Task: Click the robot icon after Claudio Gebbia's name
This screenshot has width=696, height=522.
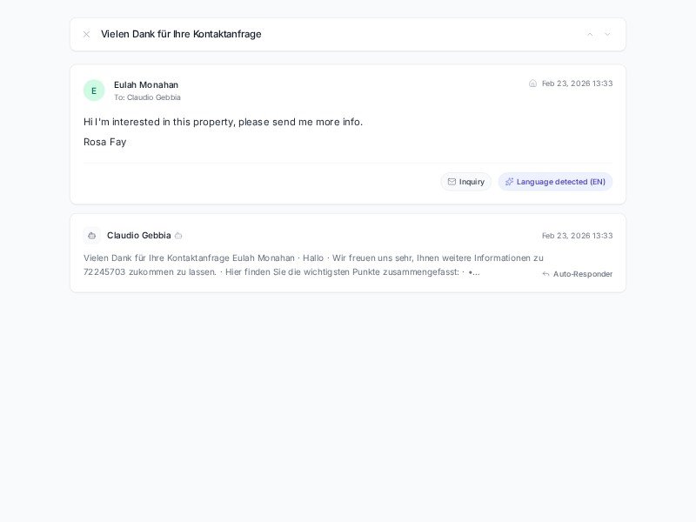Action: click(x=177, y=236)
